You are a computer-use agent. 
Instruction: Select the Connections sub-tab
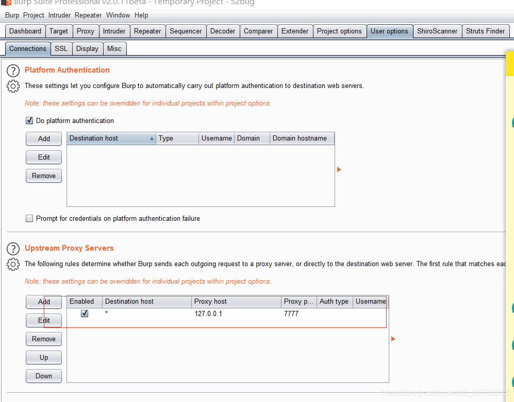[x=28, y=48]
